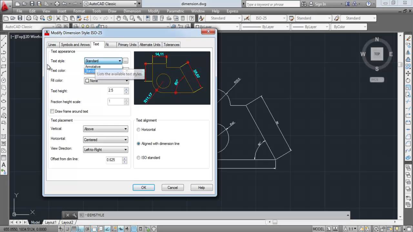Click the Cut scissors icon in toolbar
The height and width of the screenshot is (232, 413).
pyautogui.click(x=58, y=18)
